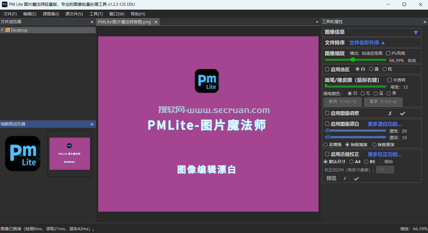Choose 黑 as brush color

(389, 94)
